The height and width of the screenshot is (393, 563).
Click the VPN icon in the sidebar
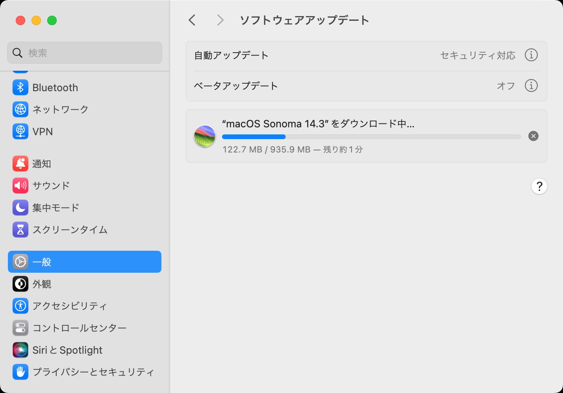tap(20, 131)
